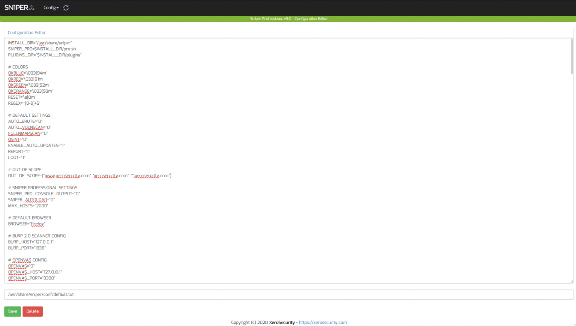Click the refresh icon in the navbar

pyautogui.click(x=66, y=8)
